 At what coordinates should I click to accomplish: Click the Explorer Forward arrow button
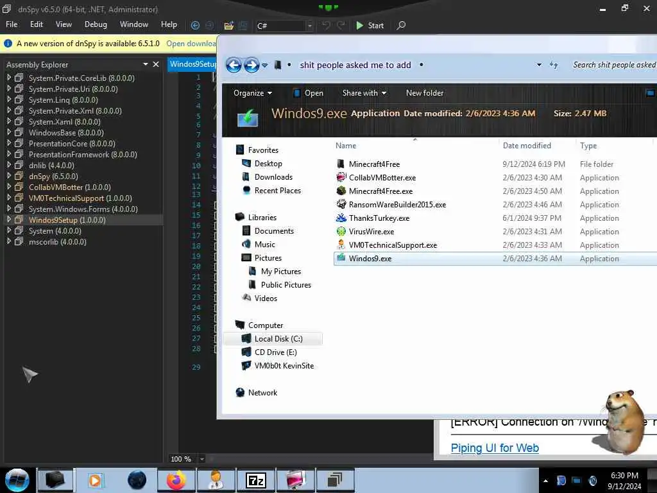(252, 65)
